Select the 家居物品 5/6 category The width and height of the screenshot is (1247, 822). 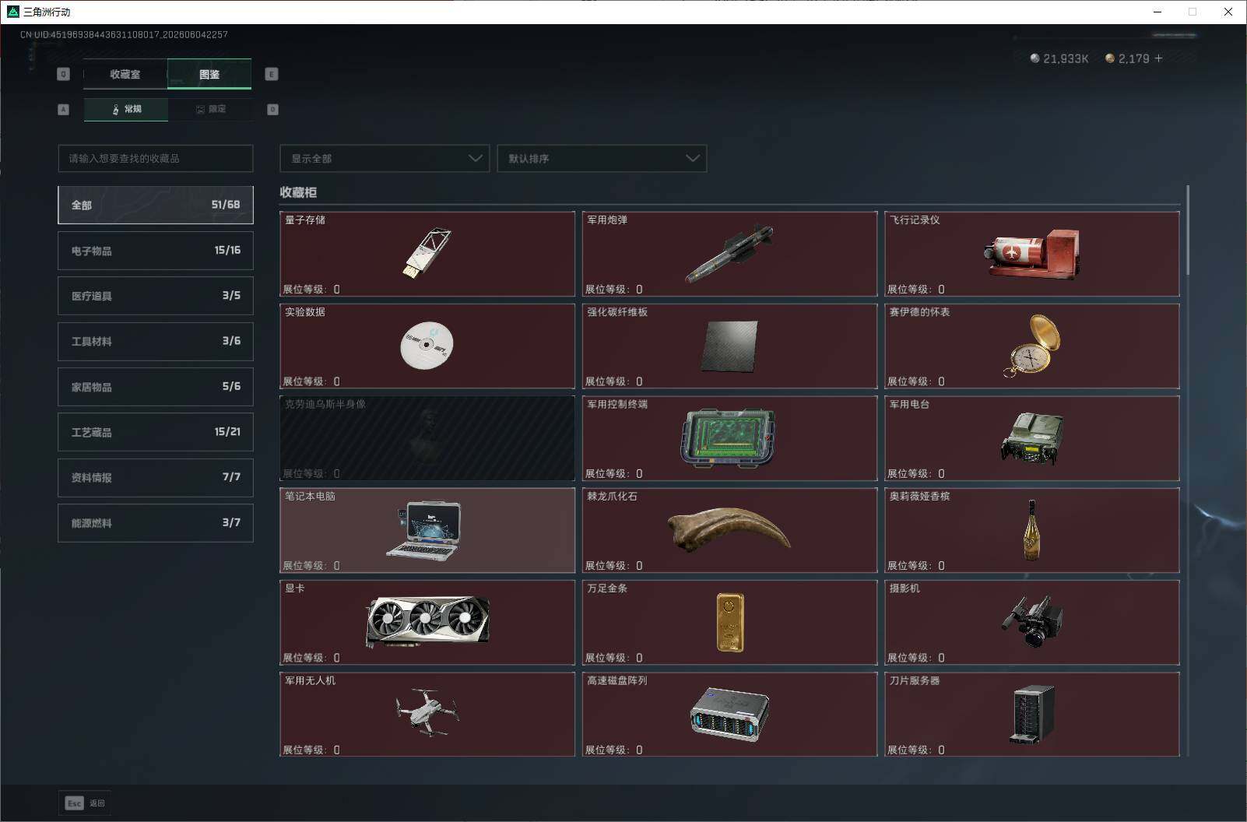point(156,387)
